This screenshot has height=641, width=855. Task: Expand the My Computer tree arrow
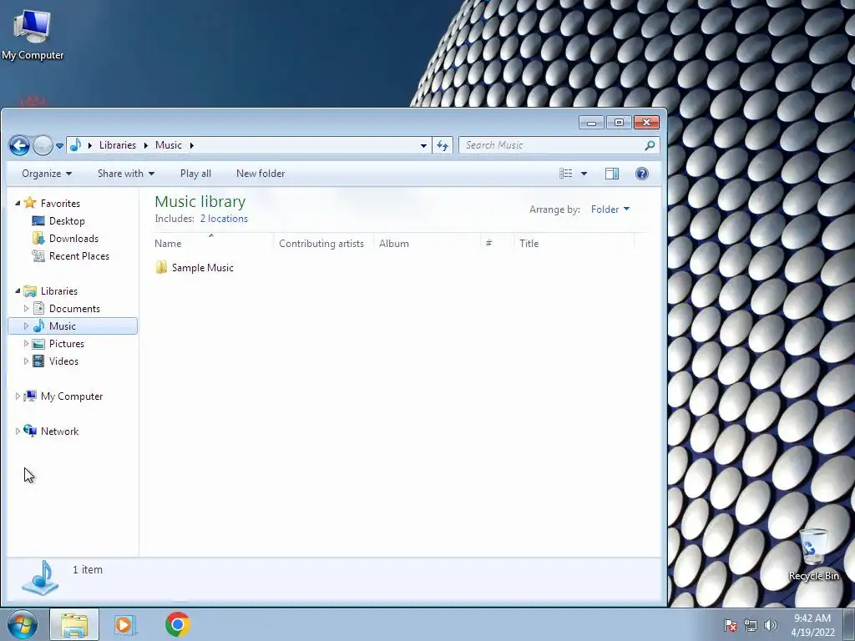pyautogui.click(x=18, y=396)
